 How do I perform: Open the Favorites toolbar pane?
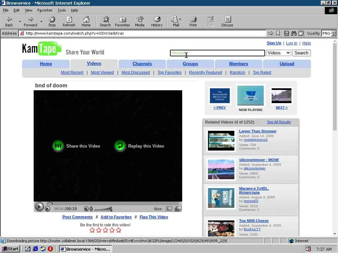(x=122, y=21)
